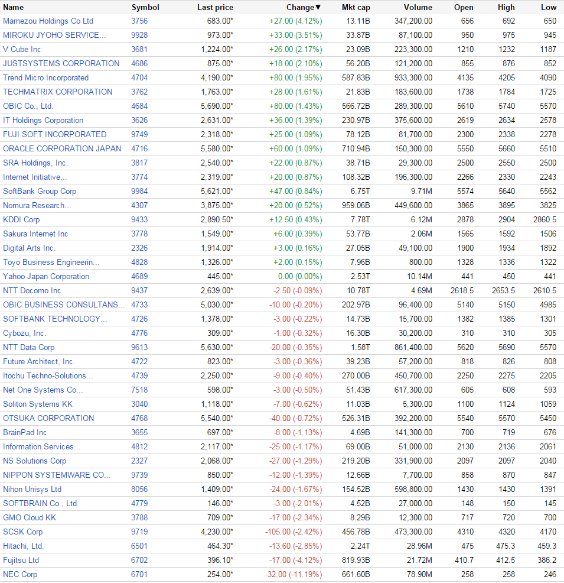Open OBIC BUSINESS CONSULTANTS link
564x583 pixels.
[64, 305]
